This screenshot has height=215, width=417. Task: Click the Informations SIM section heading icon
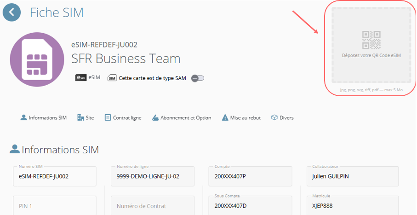[x=15, y=149]
